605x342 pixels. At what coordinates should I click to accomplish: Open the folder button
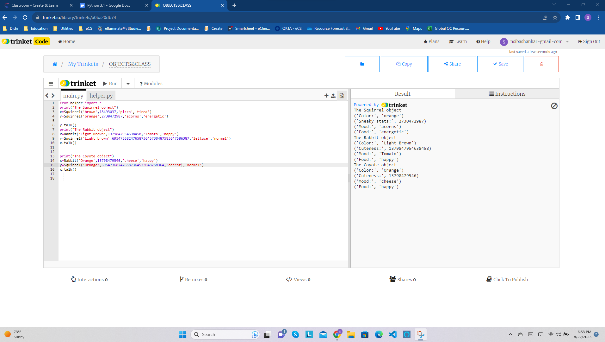362,64
